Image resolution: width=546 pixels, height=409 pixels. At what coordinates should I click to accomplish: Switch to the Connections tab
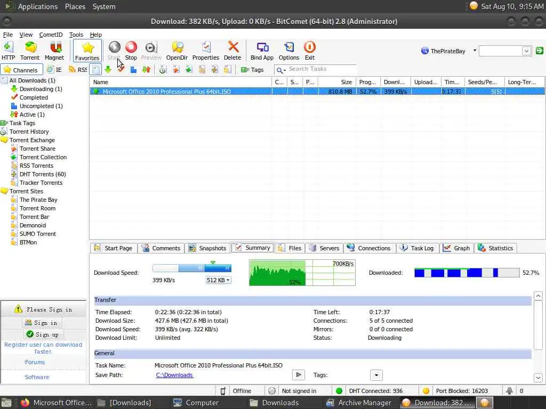[x=369, y=248]
